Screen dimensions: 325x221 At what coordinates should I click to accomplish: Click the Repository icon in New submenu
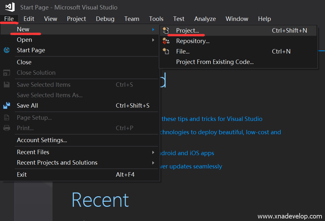pyautogui.click(x=166, y=41)
